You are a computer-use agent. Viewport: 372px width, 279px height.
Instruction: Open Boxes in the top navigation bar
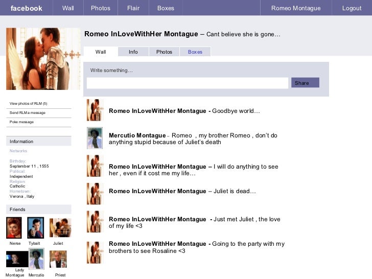click(166, 8)
